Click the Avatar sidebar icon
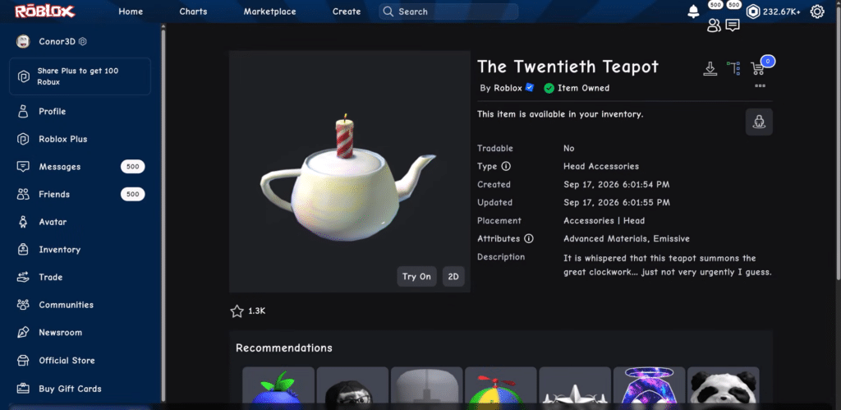 coord(22,222)
